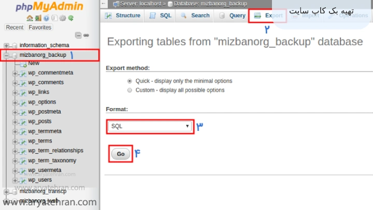Collapse the mizbanorg_backup database tree
Screen dimensions: 373x210
pyautogui.click(x=6, y=55)
